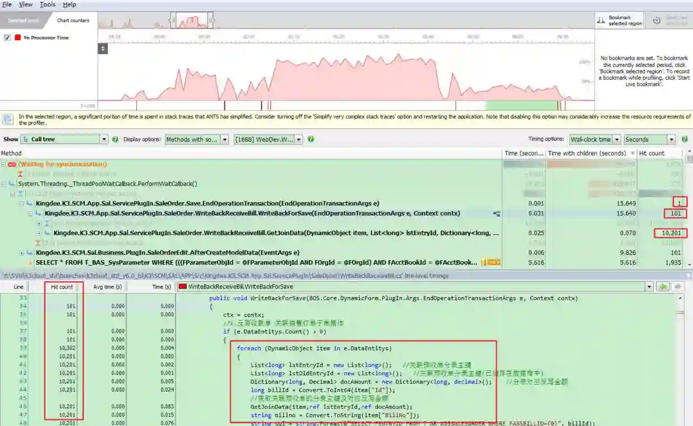Click hit count cell '10,201' for GetJoinData
The height and width of the screenshot is (426, 693).
tap(670, 233)
